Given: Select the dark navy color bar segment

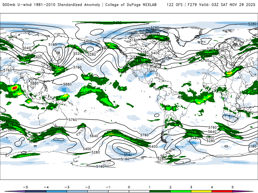Looking at the screenshot, I should coord(36,191).
